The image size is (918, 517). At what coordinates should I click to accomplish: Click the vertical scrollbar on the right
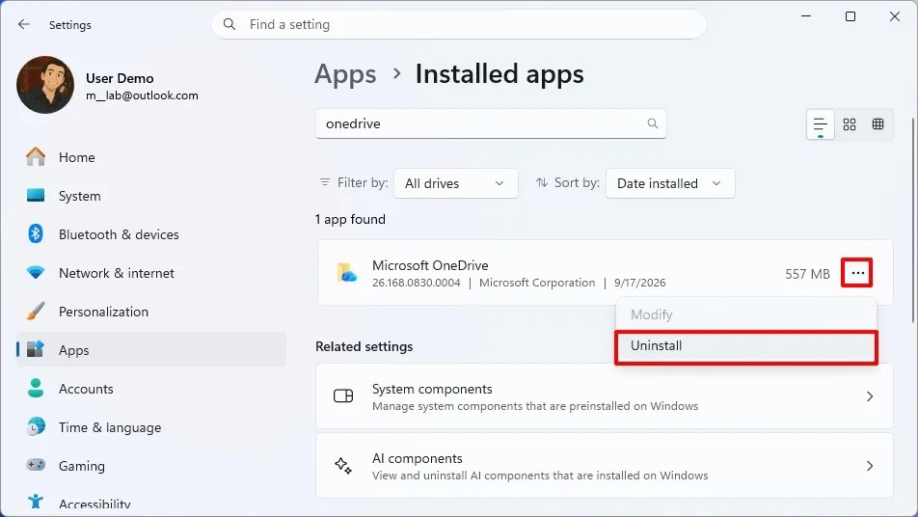pos(913,220)
